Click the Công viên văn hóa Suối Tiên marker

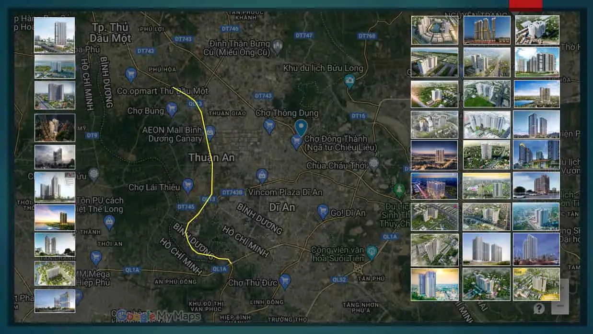pos(371,251)
